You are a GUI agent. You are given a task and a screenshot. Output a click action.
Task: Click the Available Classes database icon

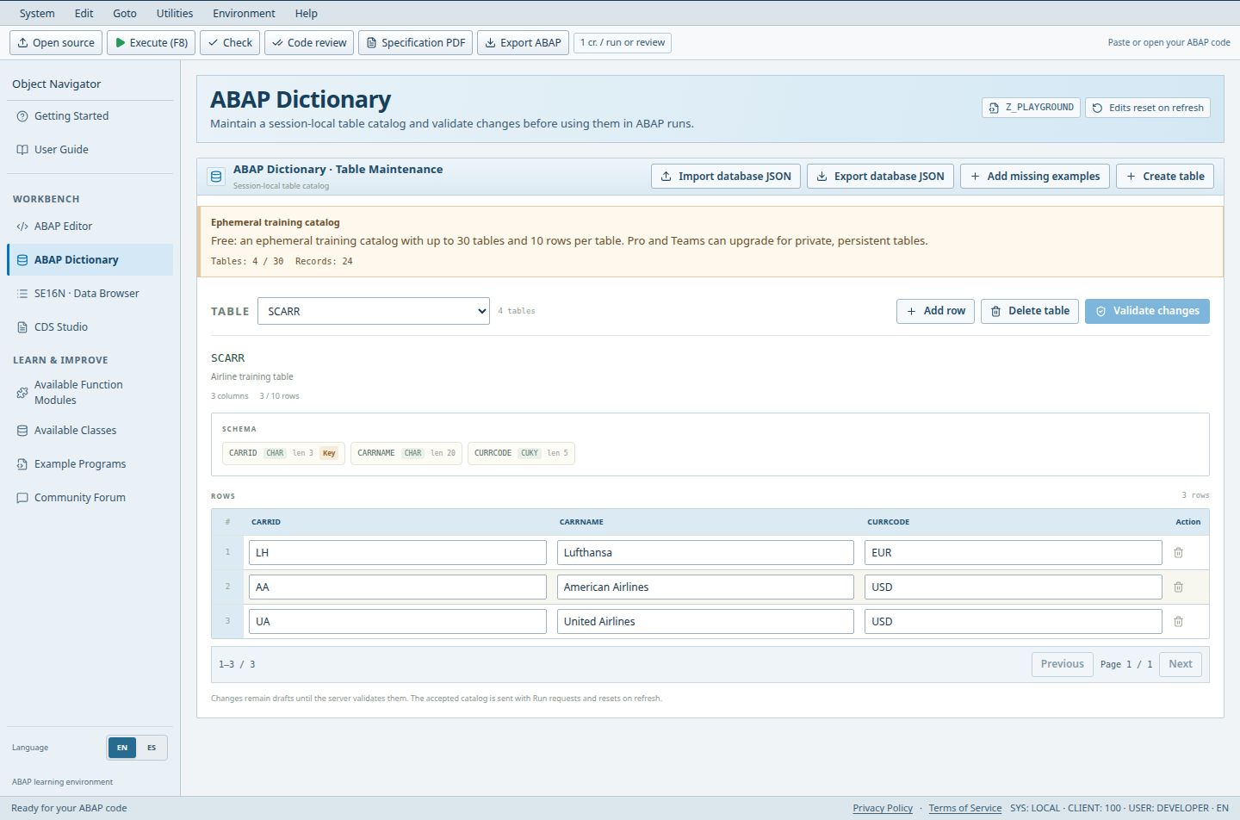[x=22, y=431]
